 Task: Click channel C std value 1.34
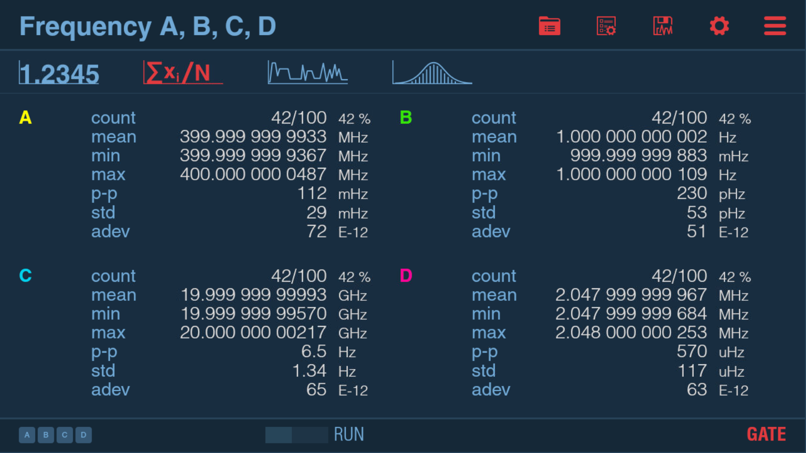pos(309,371)
